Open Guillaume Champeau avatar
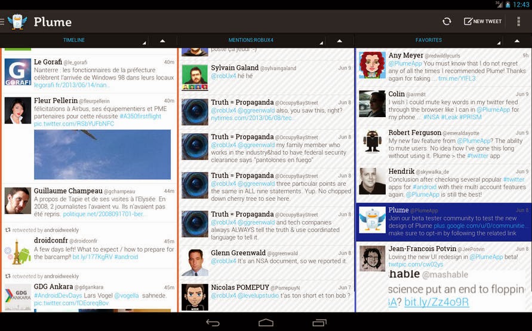The height and width of the screenshot is (331, 532). coord(18,201)
